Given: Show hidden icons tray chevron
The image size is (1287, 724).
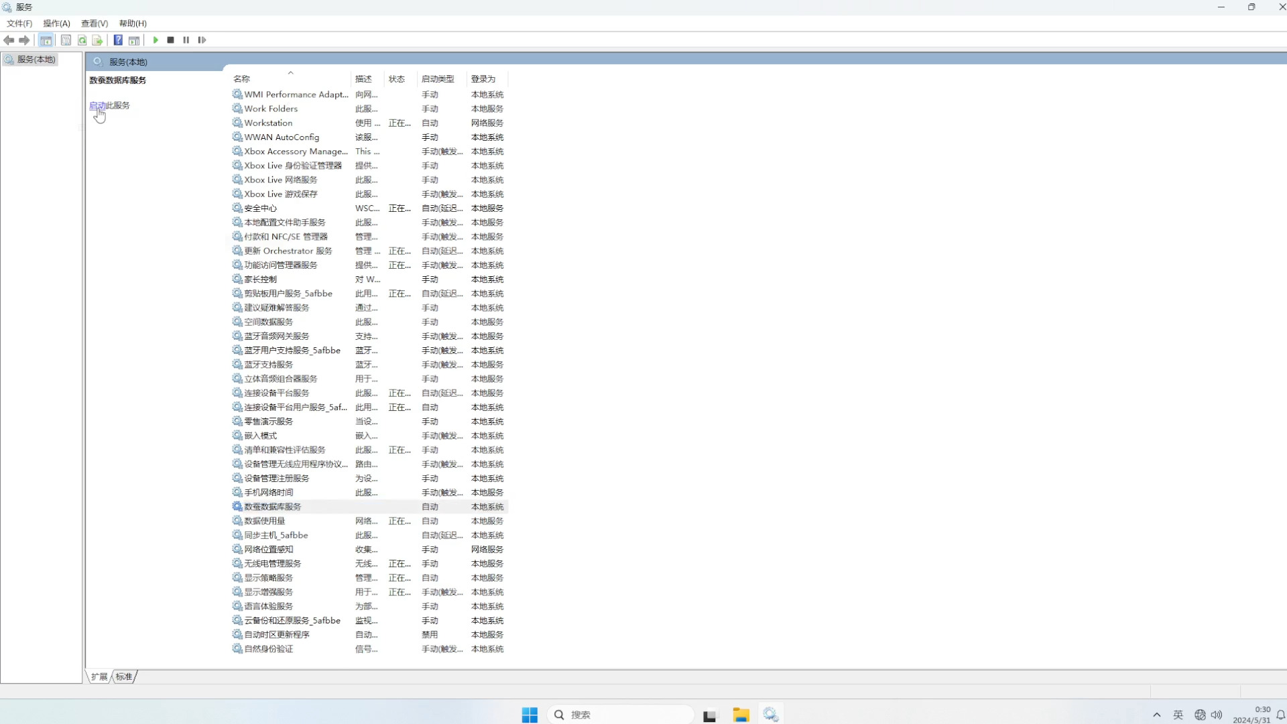Looking at the screenshot, I should pos(1156,715).
